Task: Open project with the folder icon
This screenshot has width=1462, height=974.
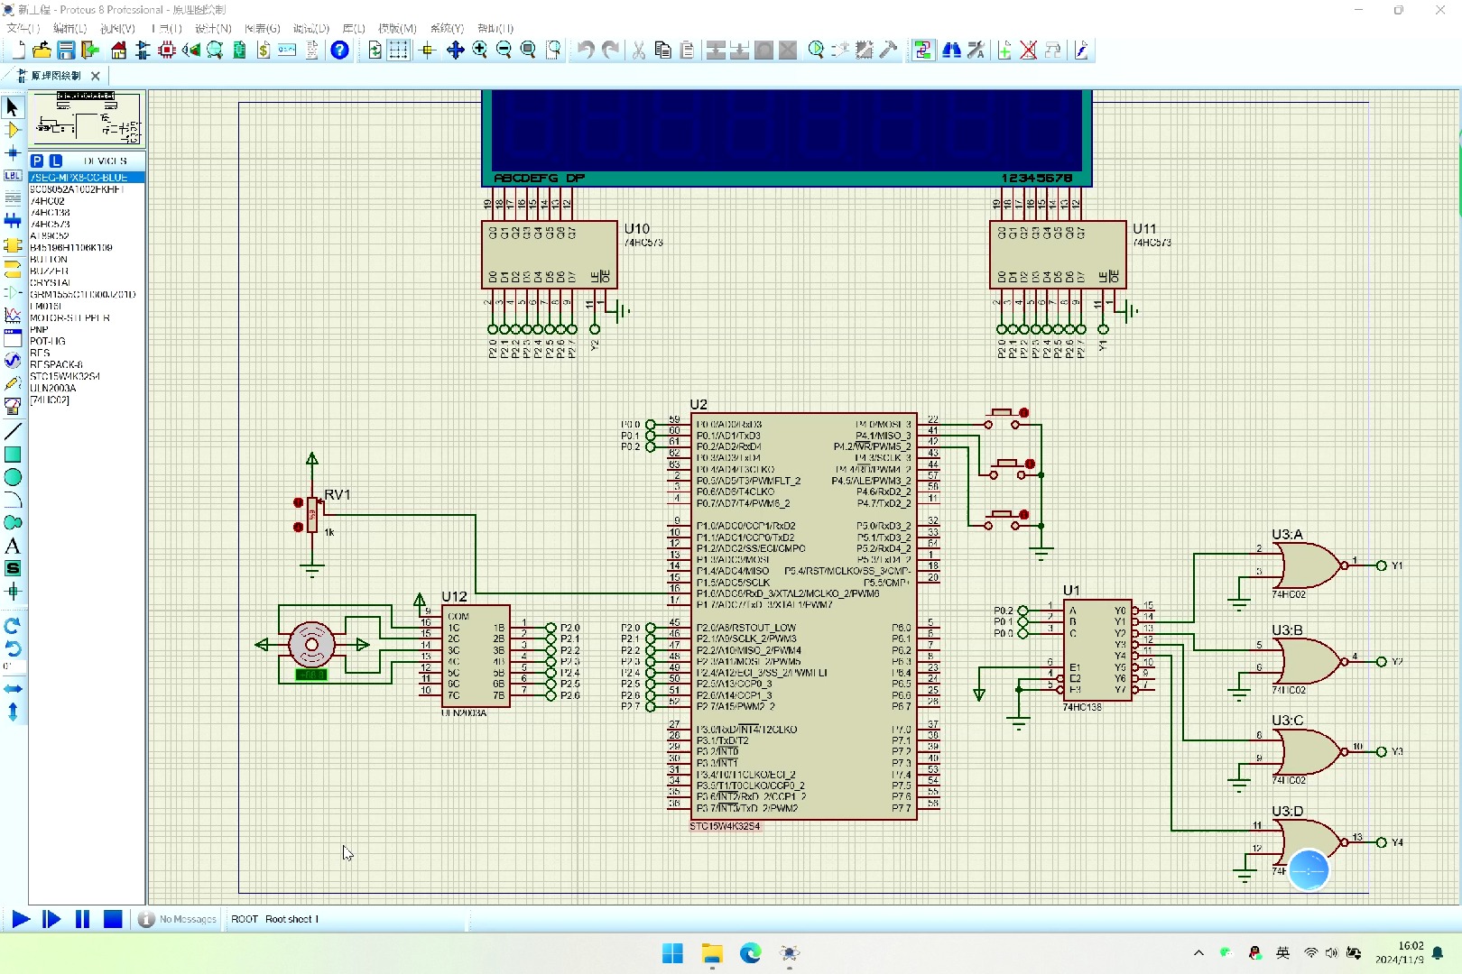Action: point(42,51)
